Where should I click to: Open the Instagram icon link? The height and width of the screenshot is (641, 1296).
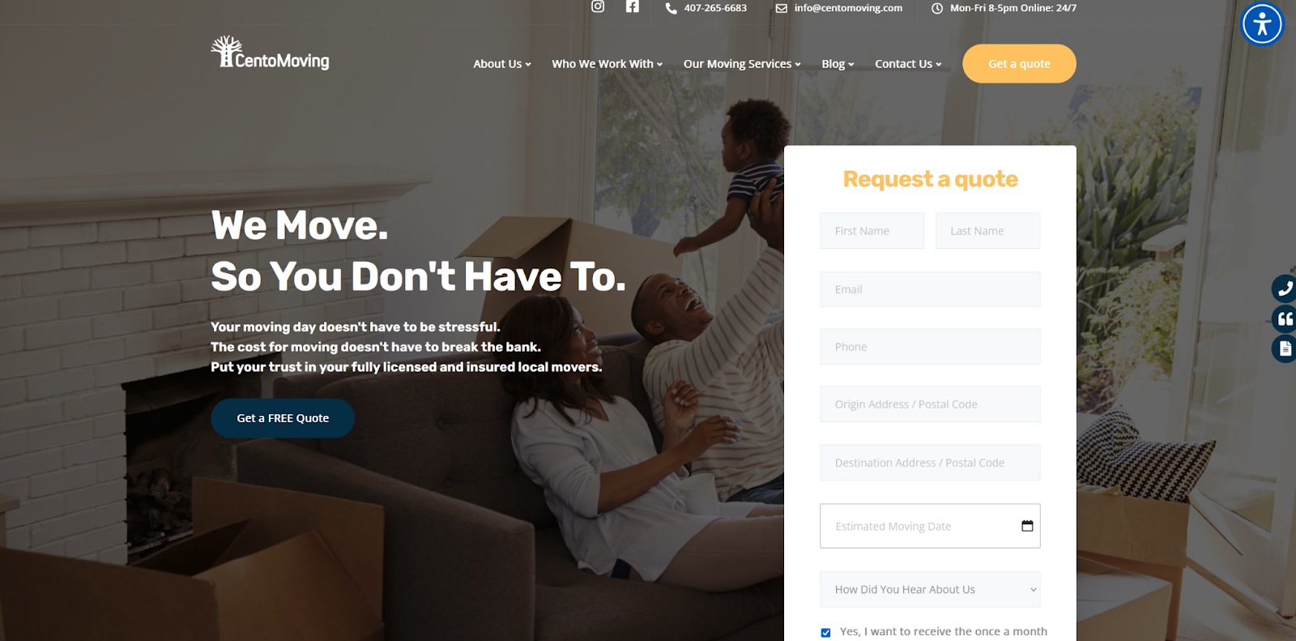point(598,6)
